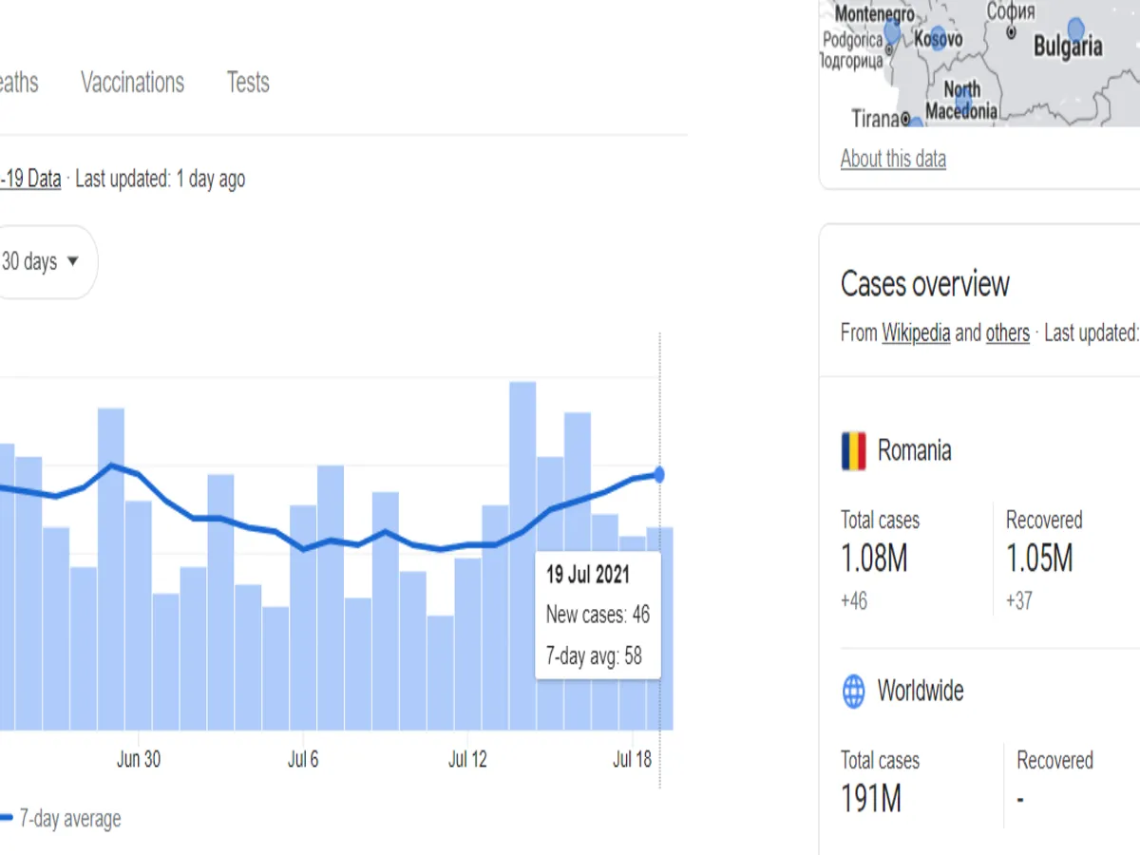Click the 19 Jul 2021 tooltip box
Screen dimensions: 1140x855
coord(598,614)
